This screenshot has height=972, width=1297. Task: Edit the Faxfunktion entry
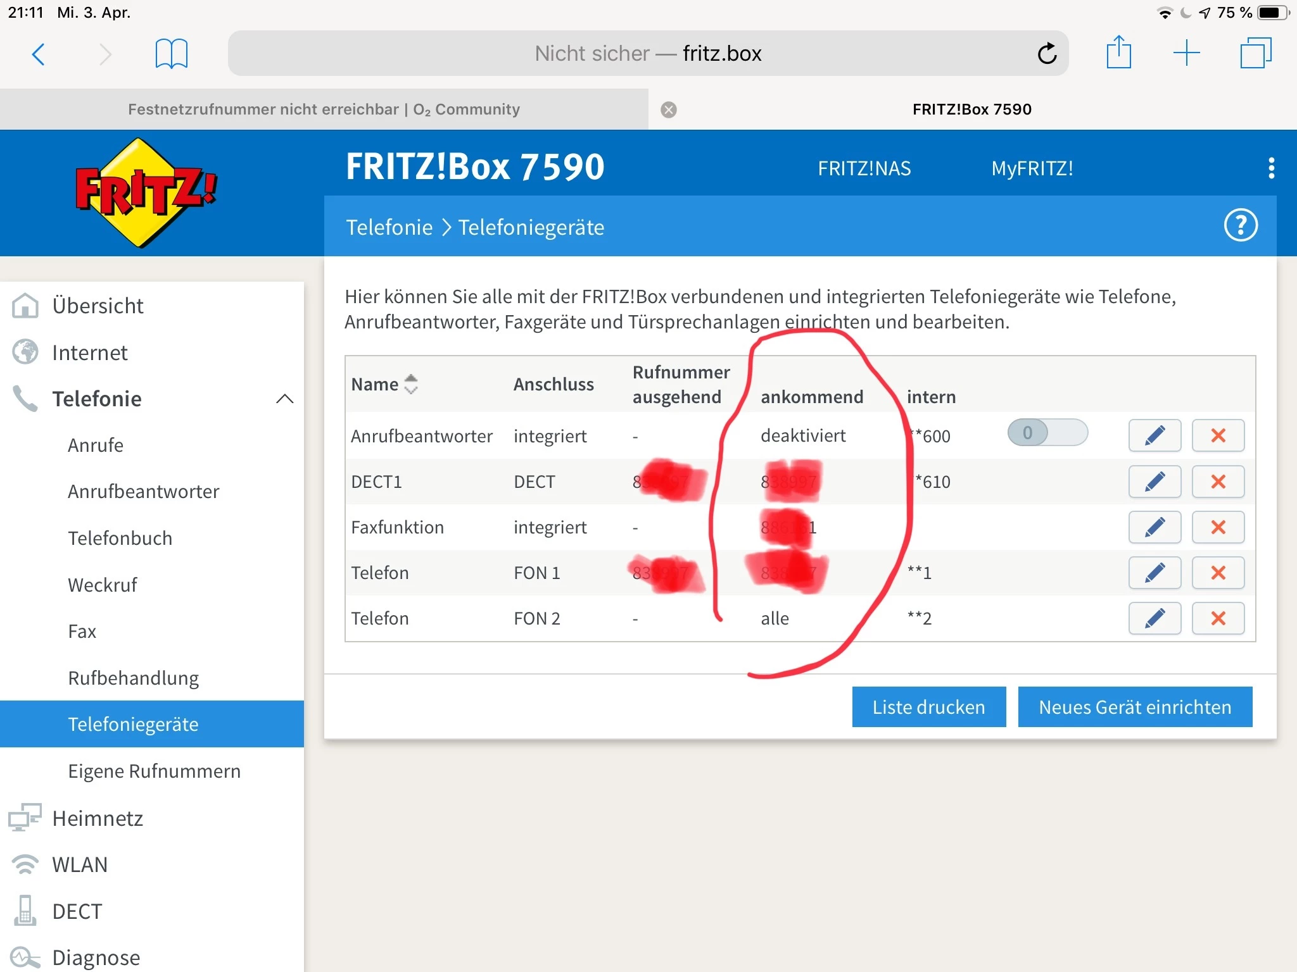[x=1155, y=527]
